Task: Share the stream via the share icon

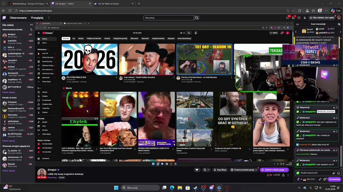Action: pos(283,175)
